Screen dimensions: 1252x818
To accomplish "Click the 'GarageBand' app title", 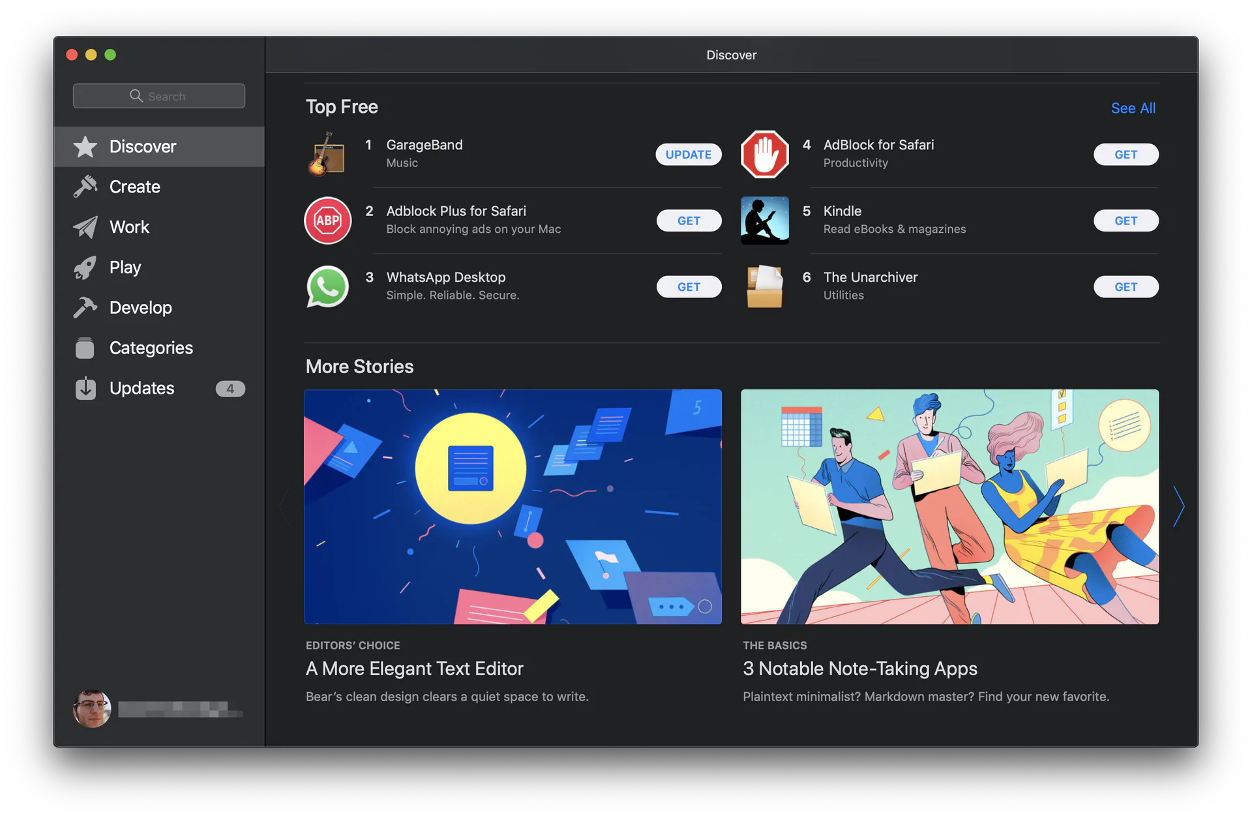I will point(425,145).
